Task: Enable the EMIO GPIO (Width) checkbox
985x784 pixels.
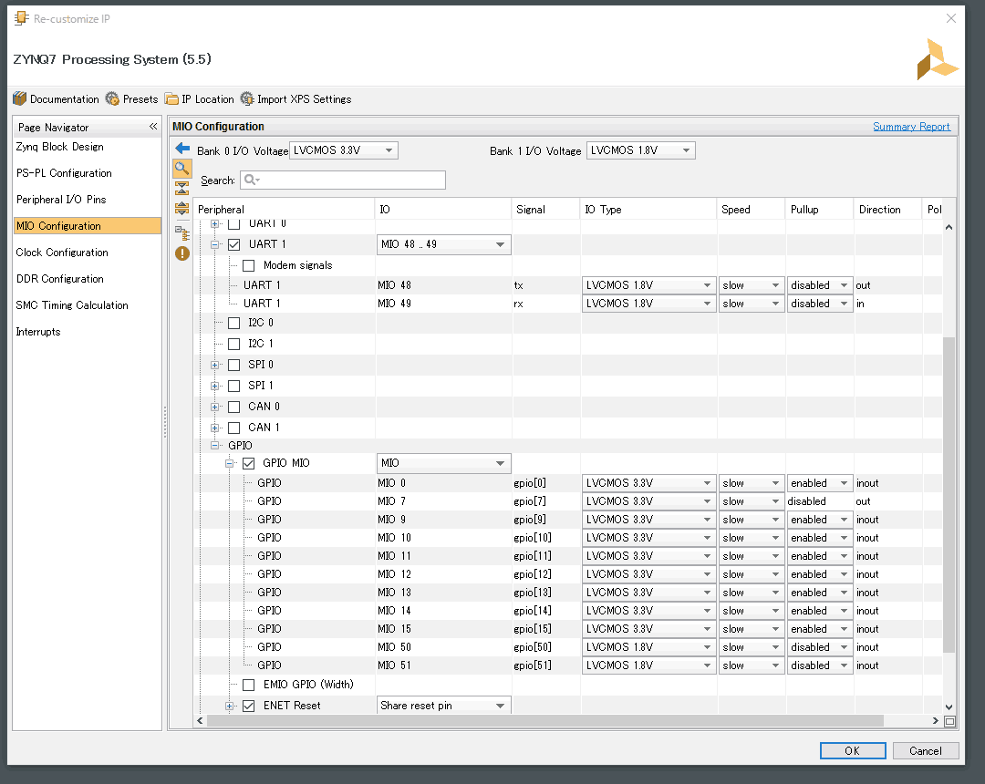Action: point(249,685)
